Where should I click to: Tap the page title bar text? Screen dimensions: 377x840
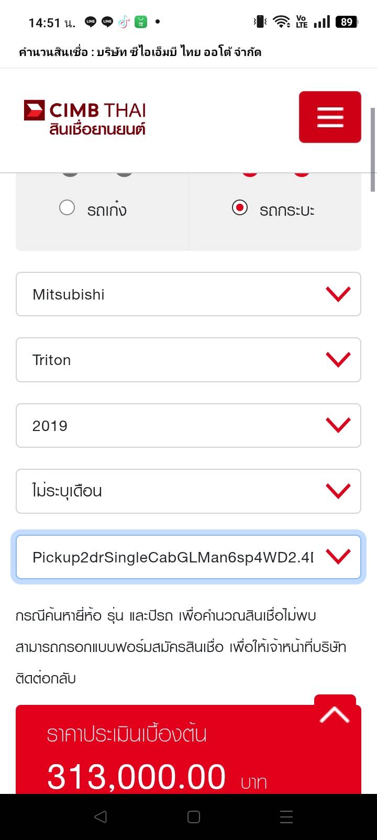click(140, 52)
